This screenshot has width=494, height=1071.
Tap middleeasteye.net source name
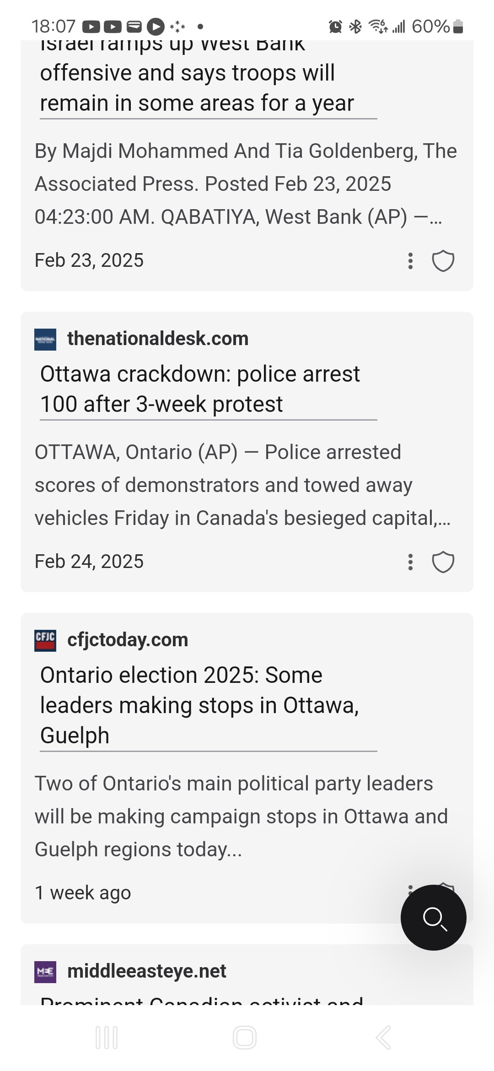(x=147, y=971)
